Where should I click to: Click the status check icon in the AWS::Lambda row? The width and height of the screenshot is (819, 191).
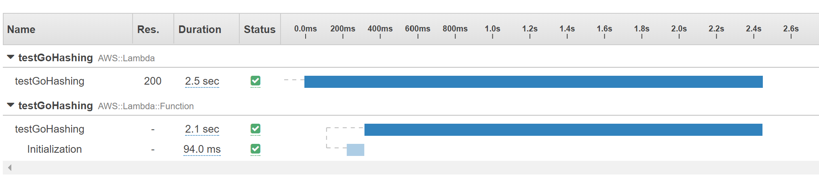point(255,81)
